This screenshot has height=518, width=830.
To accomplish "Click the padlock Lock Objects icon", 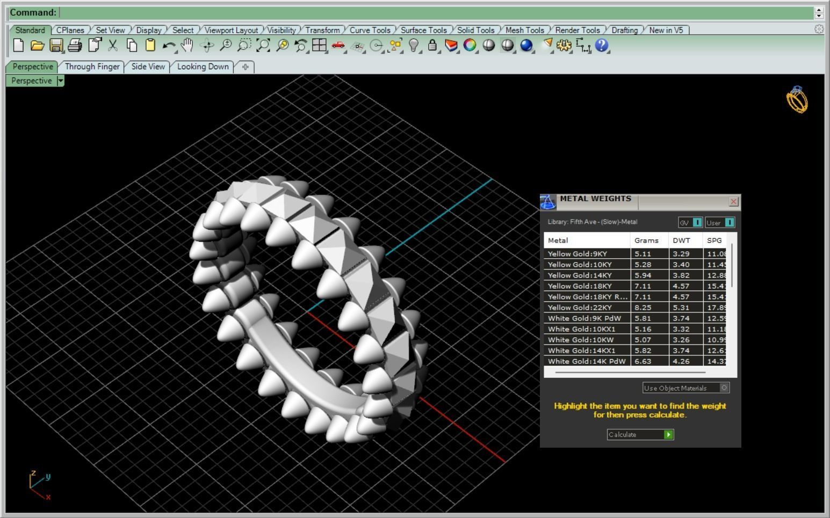I will coord(432,46).
